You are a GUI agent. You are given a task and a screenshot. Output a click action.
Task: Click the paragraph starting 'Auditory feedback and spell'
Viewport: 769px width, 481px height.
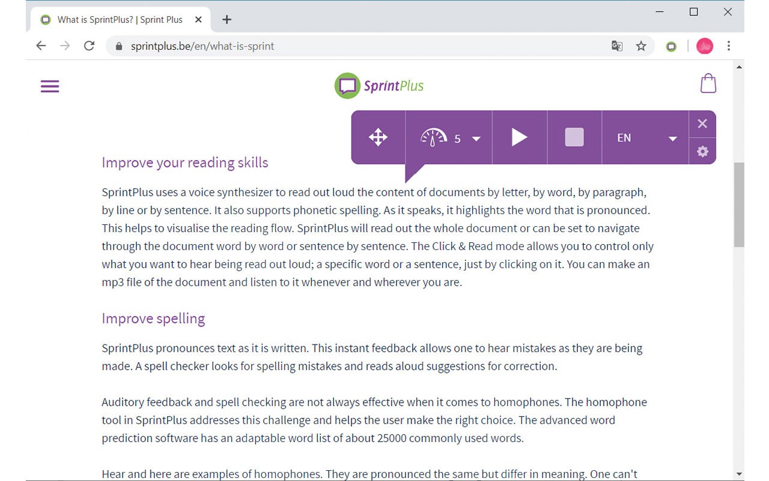tap(374, 420)
